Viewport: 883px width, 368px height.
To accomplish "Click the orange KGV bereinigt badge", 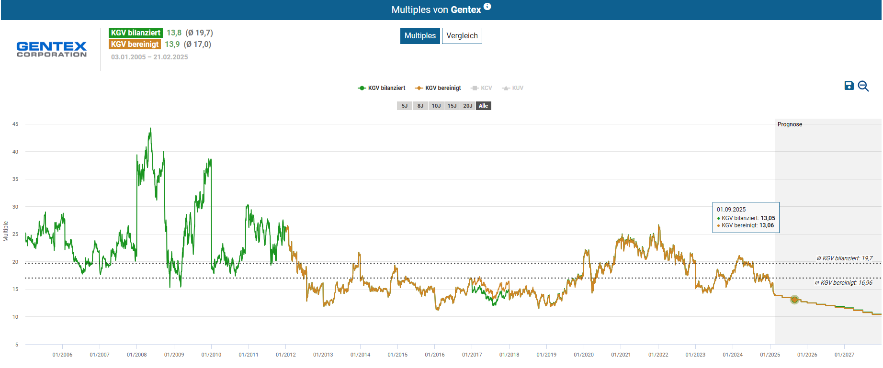I will pos(135,44).
